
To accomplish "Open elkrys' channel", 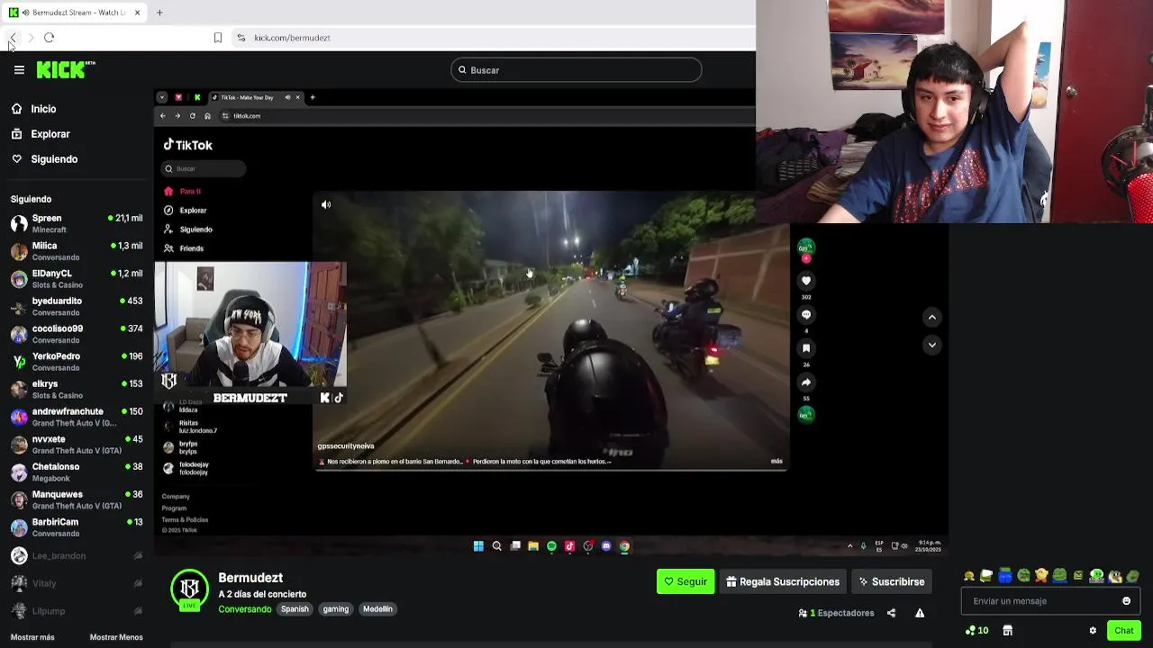I will click(77, 389).
